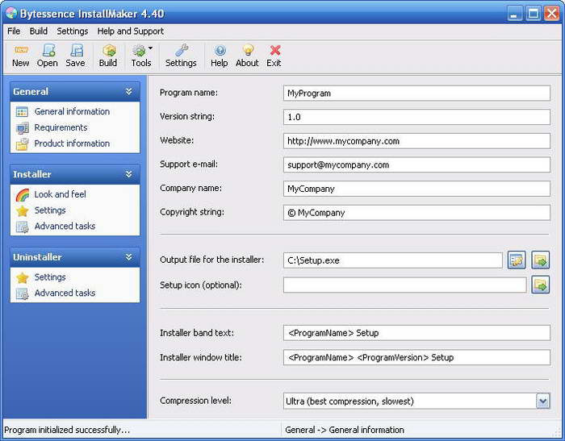Open Installer Settings link

pos(50,210)
